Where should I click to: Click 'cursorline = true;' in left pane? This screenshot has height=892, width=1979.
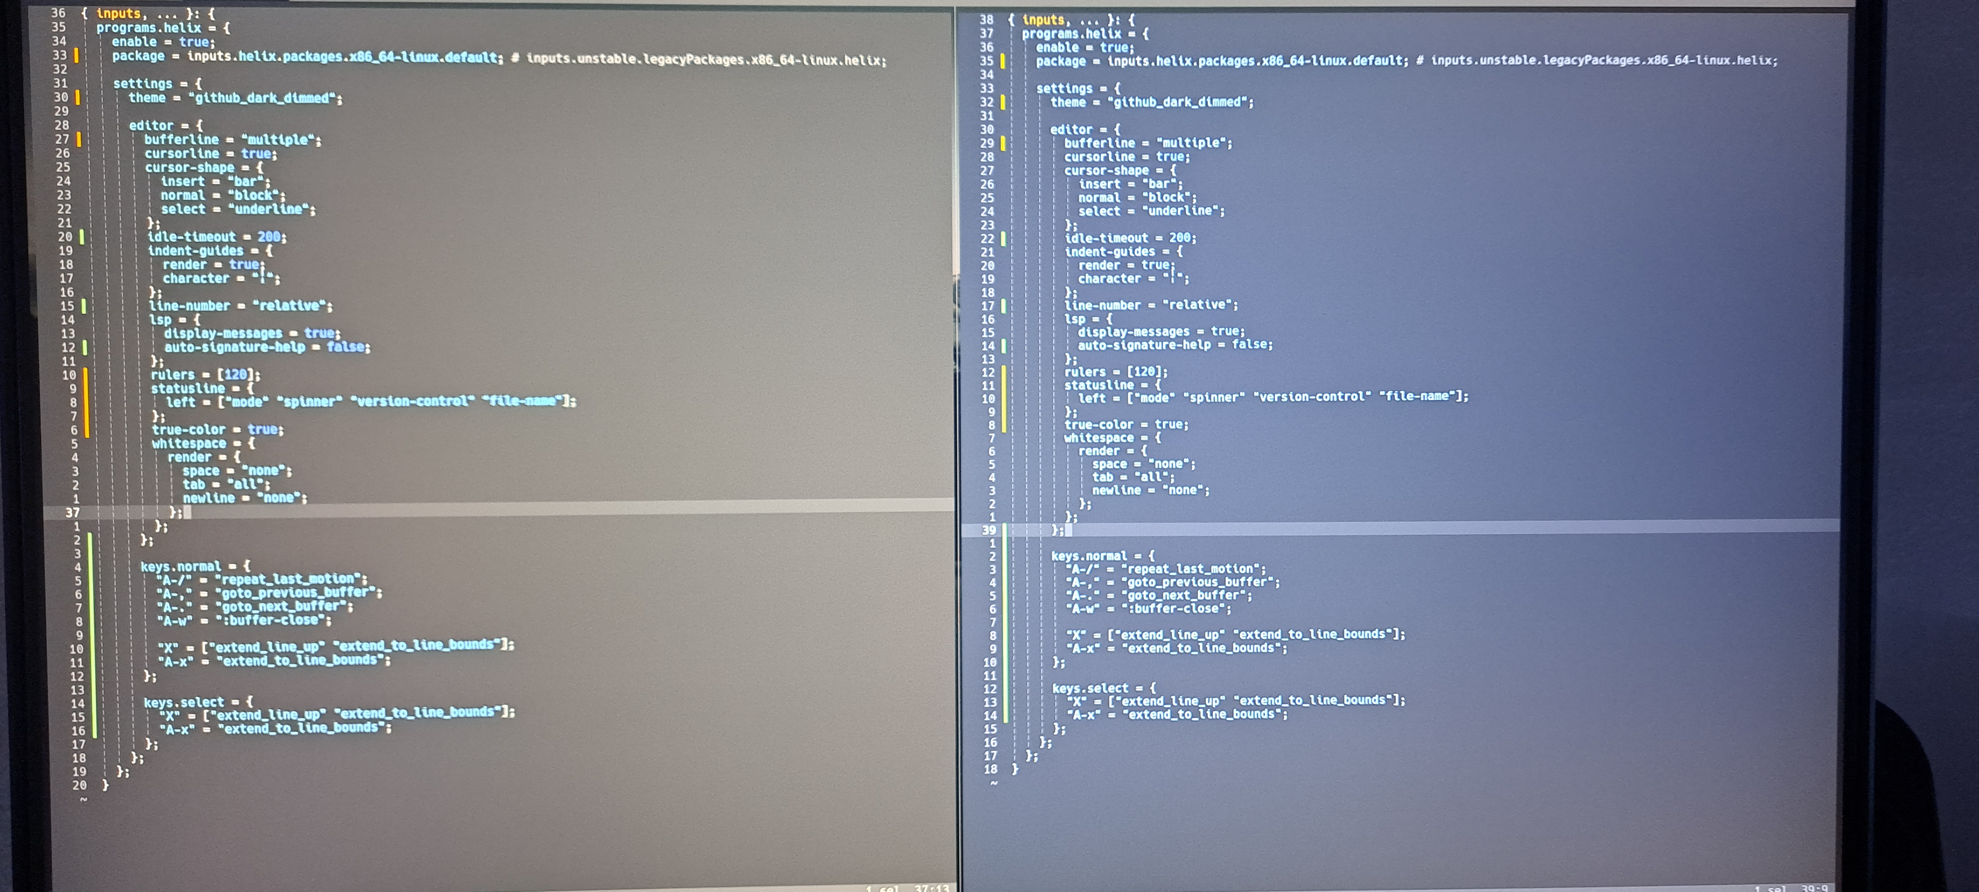click(211, 154)
